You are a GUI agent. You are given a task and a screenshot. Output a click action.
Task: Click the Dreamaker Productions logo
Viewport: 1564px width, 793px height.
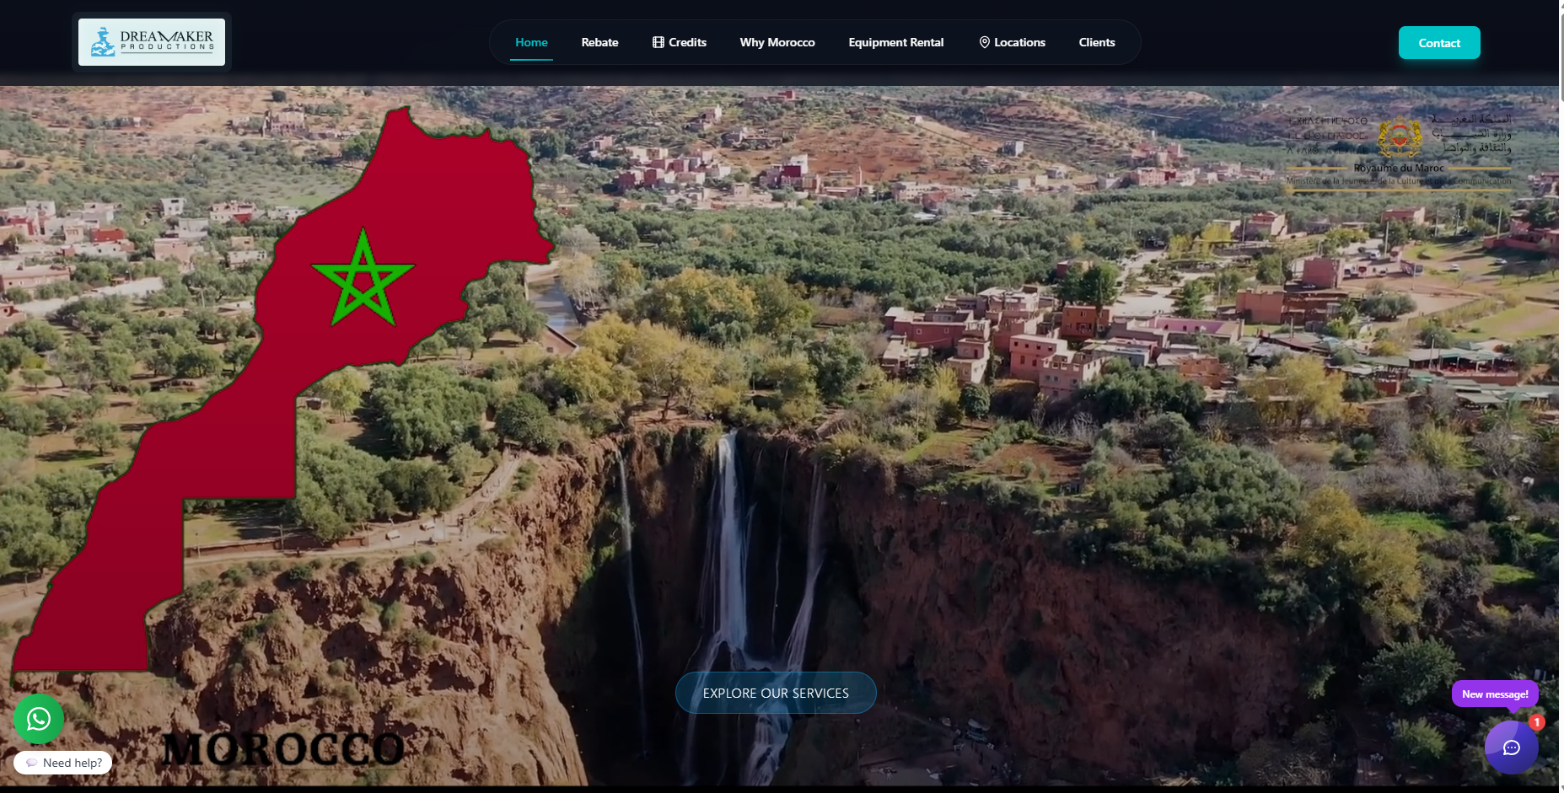pos(152,42)
